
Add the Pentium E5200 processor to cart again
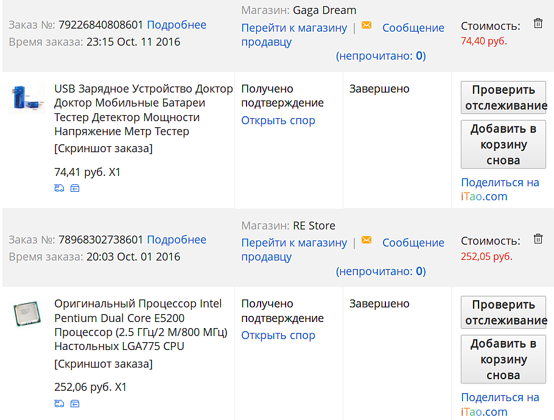pos(503,359)
